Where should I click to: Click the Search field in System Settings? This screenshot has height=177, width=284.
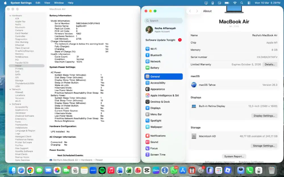(163, 21)
